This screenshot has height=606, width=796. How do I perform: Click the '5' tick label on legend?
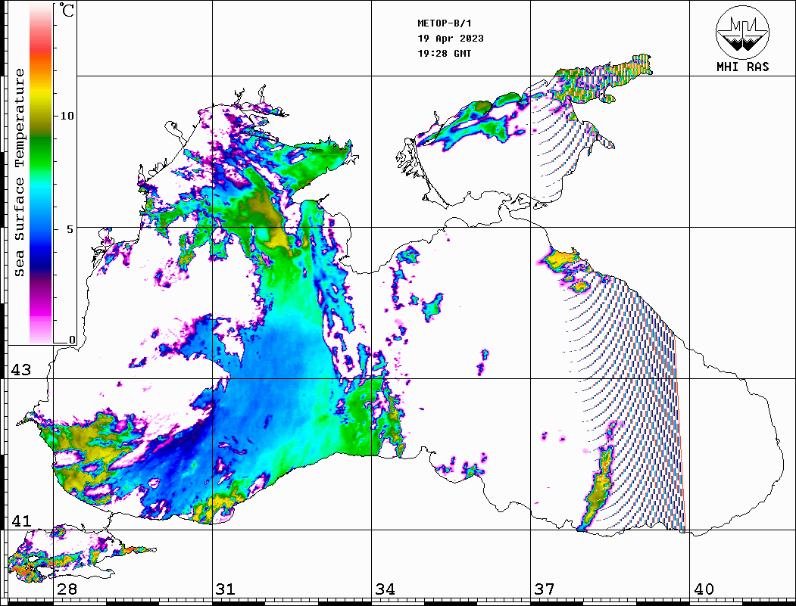tap(70, 229)
